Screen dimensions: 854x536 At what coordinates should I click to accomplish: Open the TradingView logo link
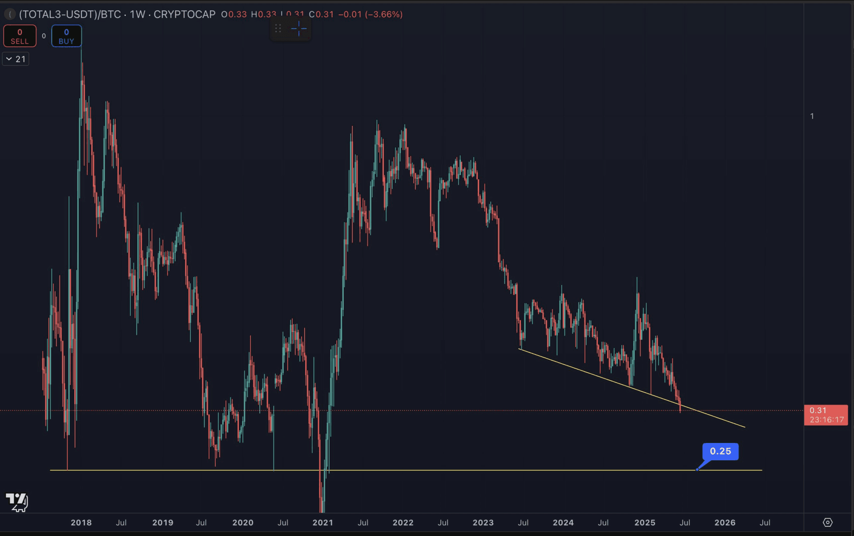(17, 502)
